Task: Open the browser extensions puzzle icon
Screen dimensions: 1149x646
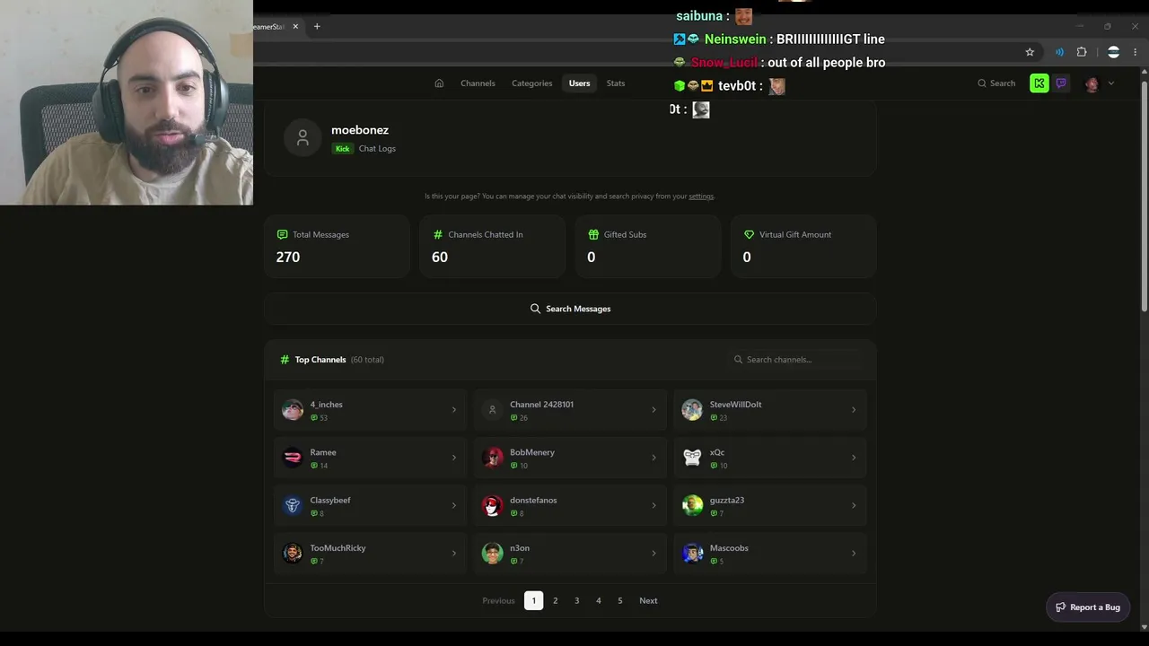Action: pos(1082,52)
